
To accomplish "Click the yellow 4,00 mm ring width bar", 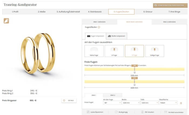I will 134,82.
